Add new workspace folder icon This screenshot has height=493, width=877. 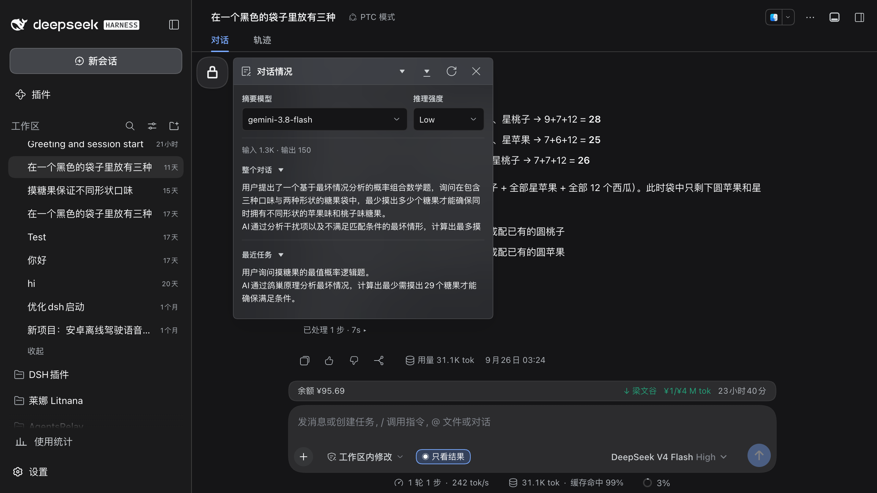[174, 126]
